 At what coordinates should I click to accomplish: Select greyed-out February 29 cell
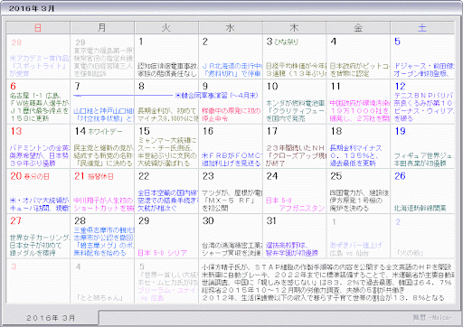[102, 57]
